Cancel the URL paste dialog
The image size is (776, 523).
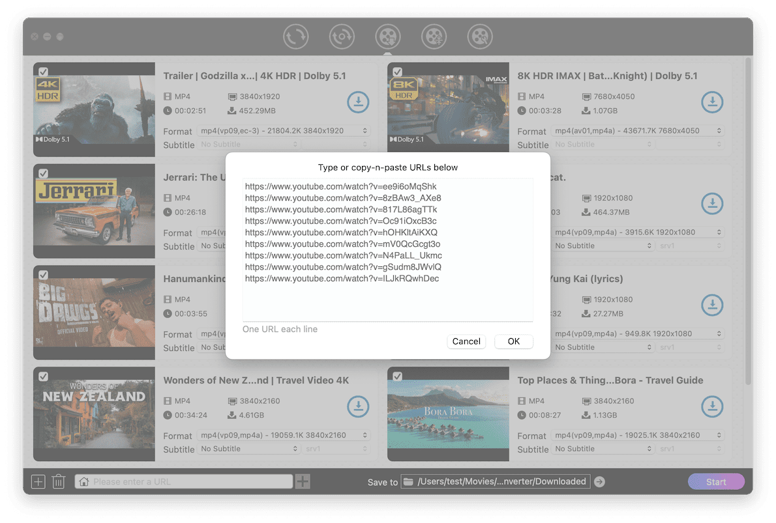click(x=466, y=341)
